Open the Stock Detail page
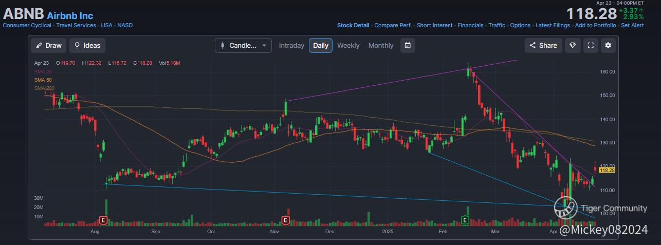Viewport: 661px width, 245px height. pyautogui.click(x=353, y=25)
